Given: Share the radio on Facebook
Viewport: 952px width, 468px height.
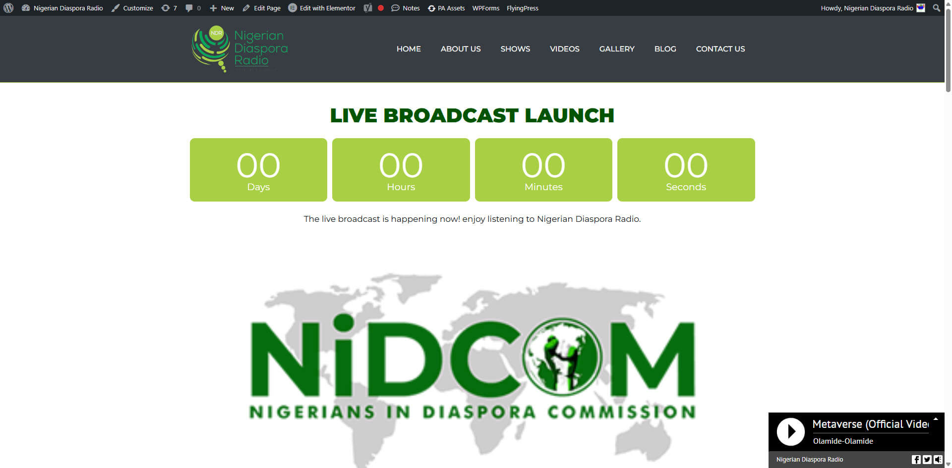Looking at the screenshot, I should coord(916,460).
